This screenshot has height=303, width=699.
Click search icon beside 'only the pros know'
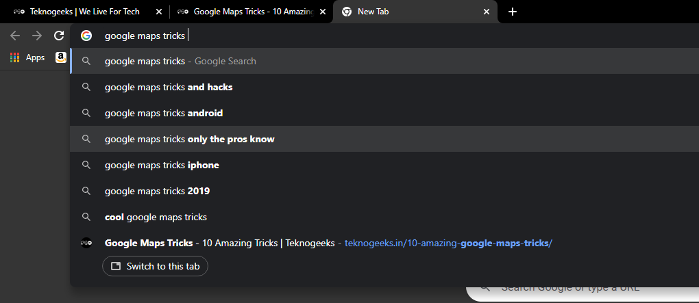(86, 140)
